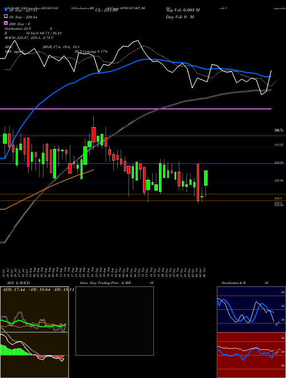Click the magenta 200 Day legend swatch
The width and height of the screenshot is (286, 378).
6,23
